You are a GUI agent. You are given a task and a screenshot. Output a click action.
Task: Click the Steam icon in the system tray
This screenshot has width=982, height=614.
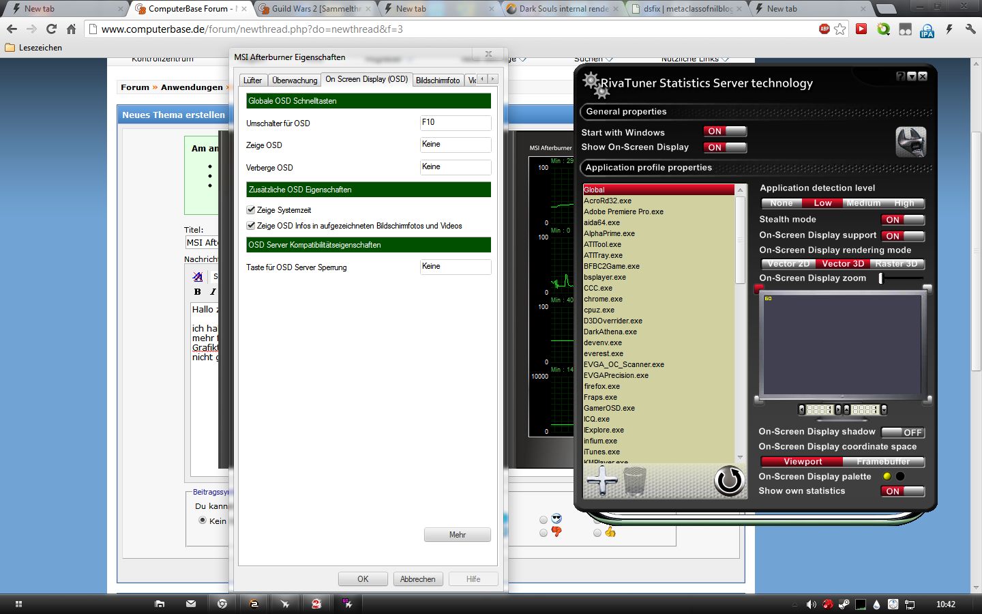844,604
